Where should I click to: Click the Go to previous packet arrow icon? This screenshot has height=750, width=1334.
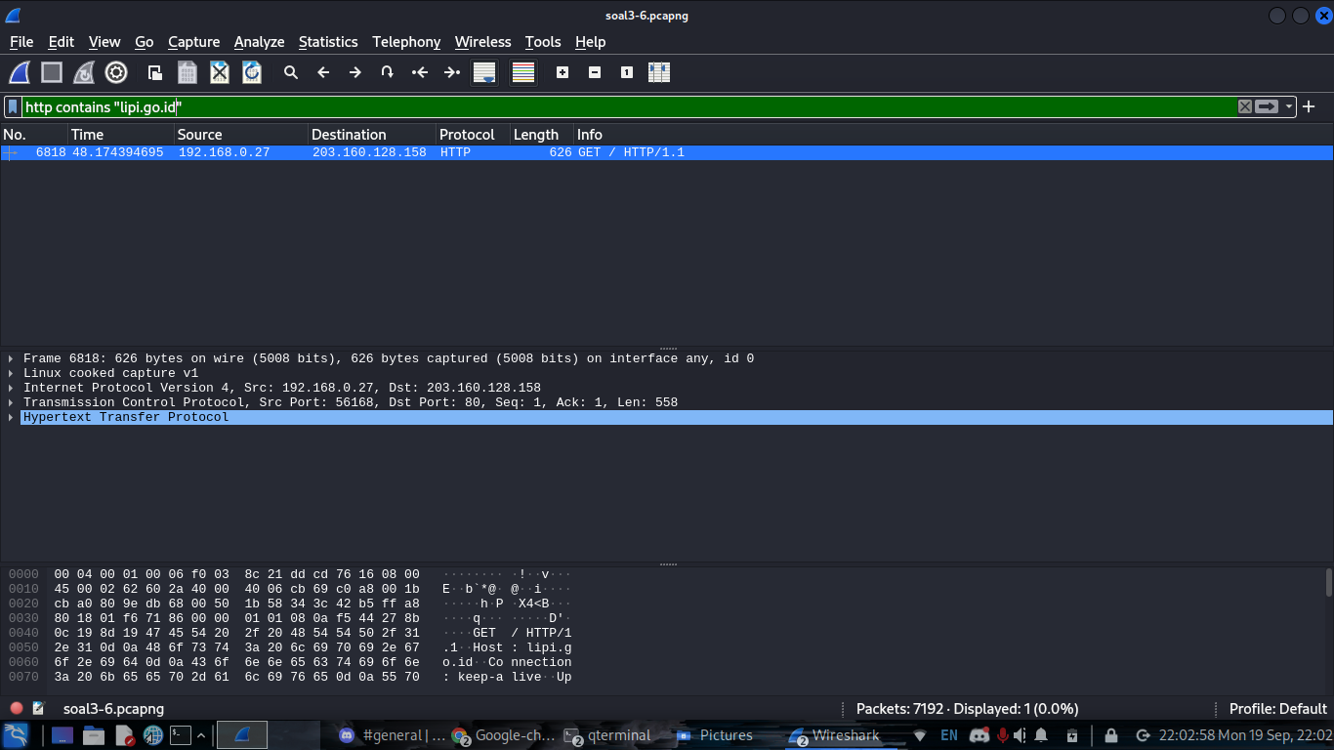(x=322, y=72)
